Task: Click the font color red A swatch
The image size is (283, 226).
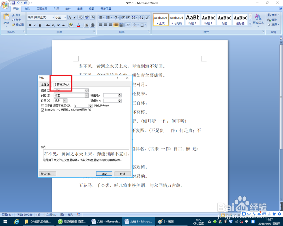Action: click(x=78, y=25)
